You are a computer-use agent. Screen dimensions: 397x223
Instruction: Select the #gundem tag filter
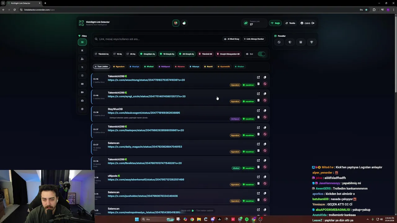click(119, 67)
